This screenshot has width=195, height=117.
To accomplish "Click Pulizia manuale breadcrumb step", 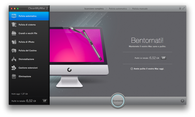I will coord(140,8).
